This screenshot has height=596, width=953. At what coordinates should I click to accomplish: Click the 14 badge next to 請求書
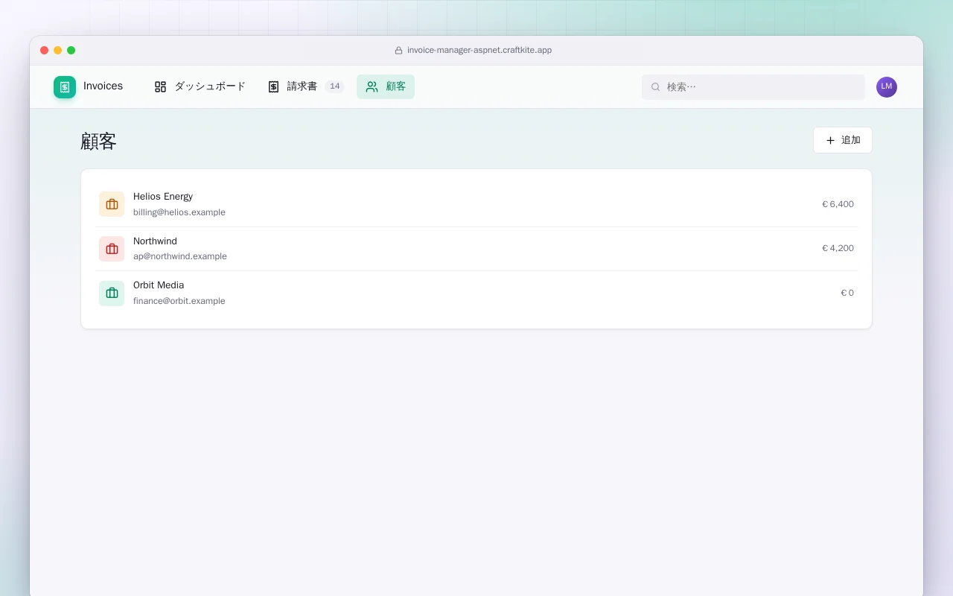coord(334,86)
